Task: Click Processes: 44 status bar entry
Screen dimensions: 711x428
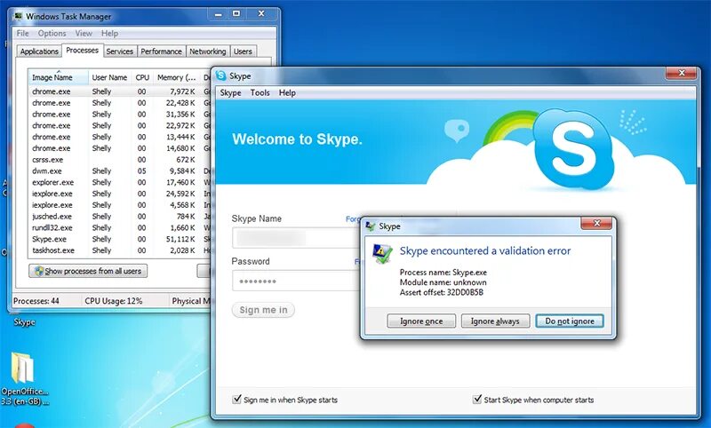Action: pos(36,301)
